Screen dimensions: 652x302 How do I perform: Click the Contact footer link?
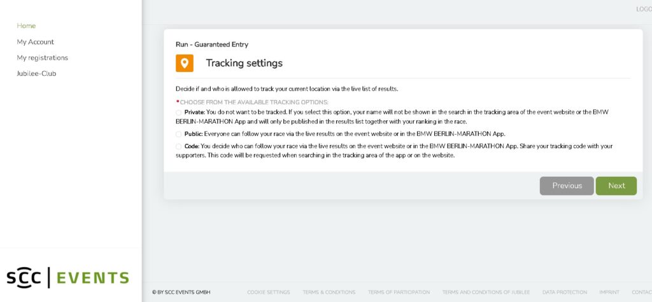(642, 292)
